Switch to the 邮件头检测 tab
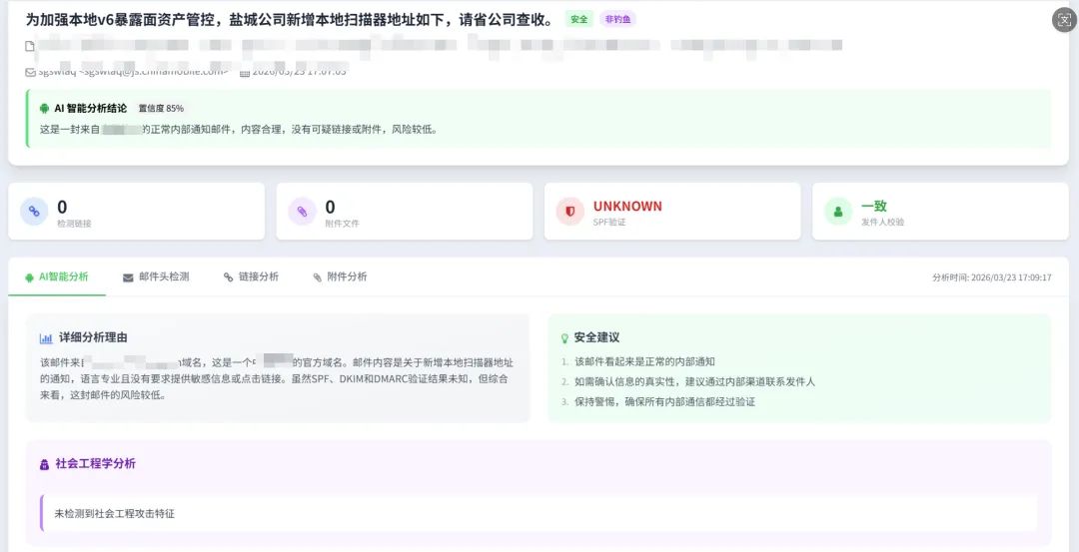 [156, 276]
